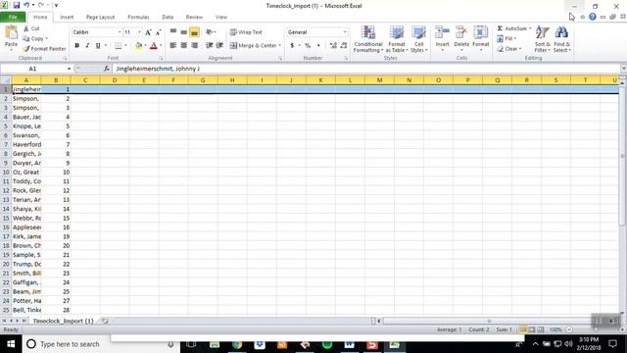627x353 pixels.
Task: Open the File tab
Action: (13, 17)
